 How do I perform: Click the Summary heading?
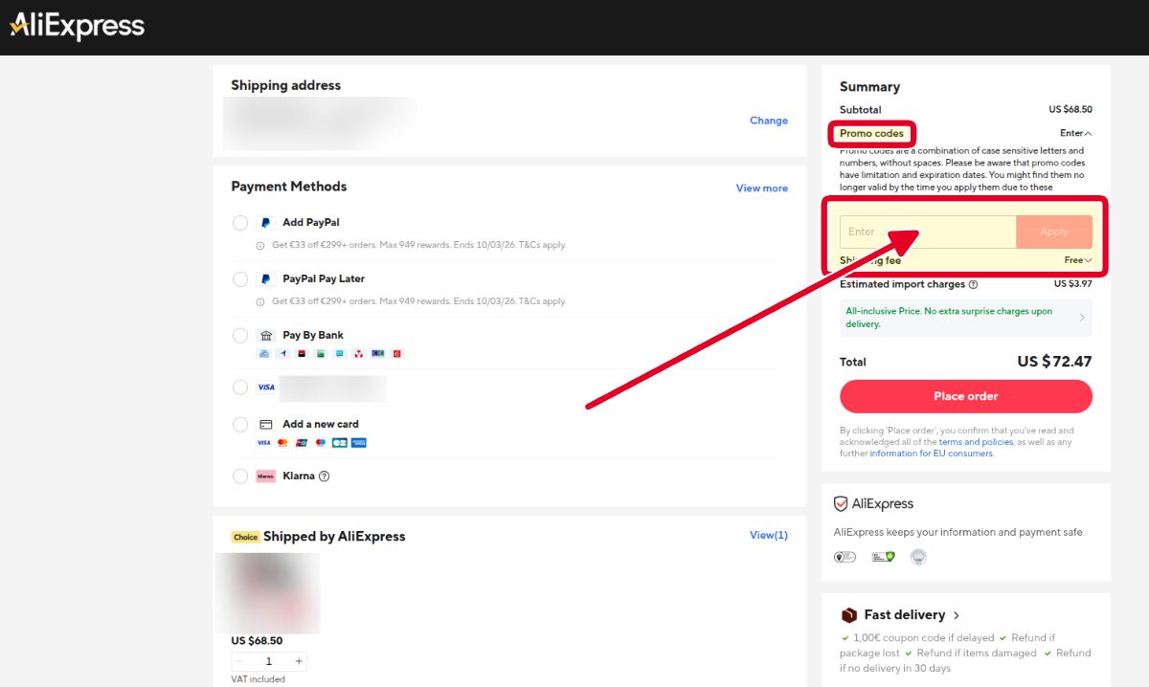point(869,87)
